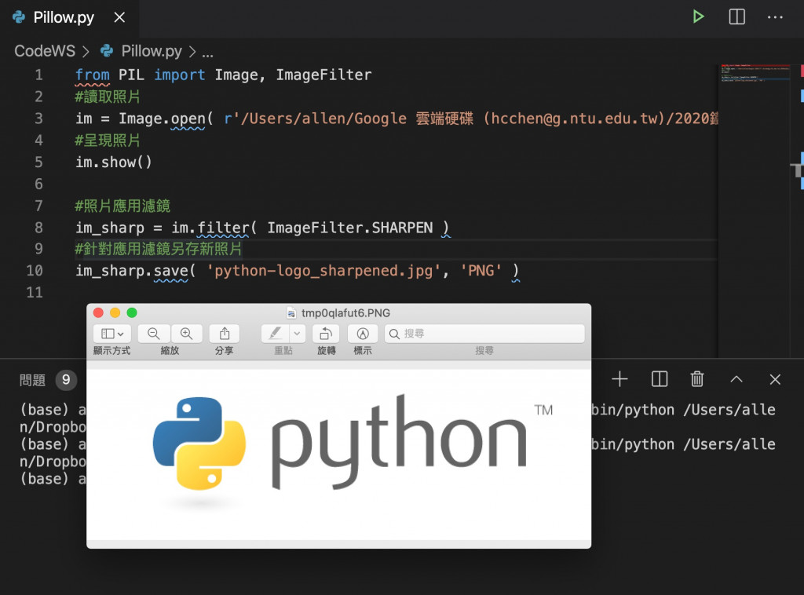Click the comment #讀取照片 on line 2
Image resolution: width=804 pixels, height=595 pixels.
107,97
